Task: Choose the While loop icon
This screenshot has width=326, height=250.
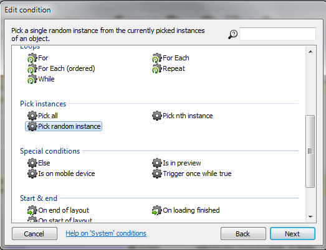Action: [32, 79]
